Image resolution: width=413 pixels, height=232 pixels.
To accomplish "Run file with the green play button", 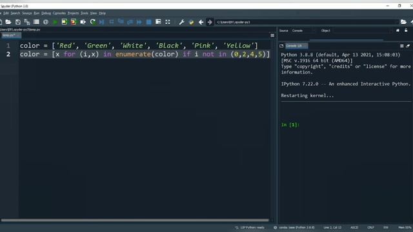I will pos(55,22).
